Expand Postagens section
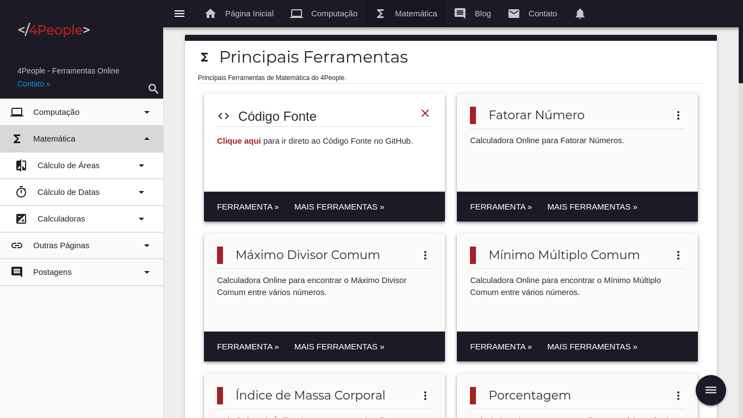The image size is (743, 418). coord(147,272)
